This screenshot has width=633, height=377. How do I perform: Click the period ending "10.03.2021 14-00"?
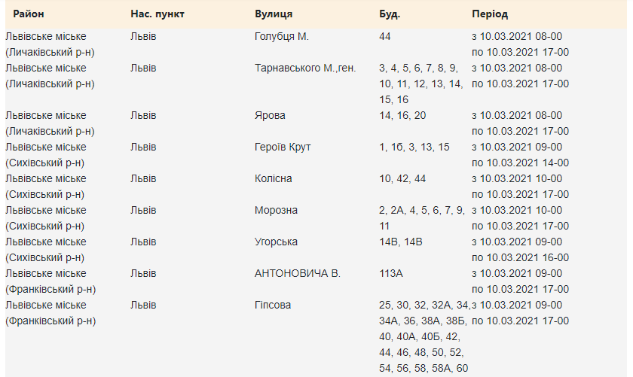point(520,163)
